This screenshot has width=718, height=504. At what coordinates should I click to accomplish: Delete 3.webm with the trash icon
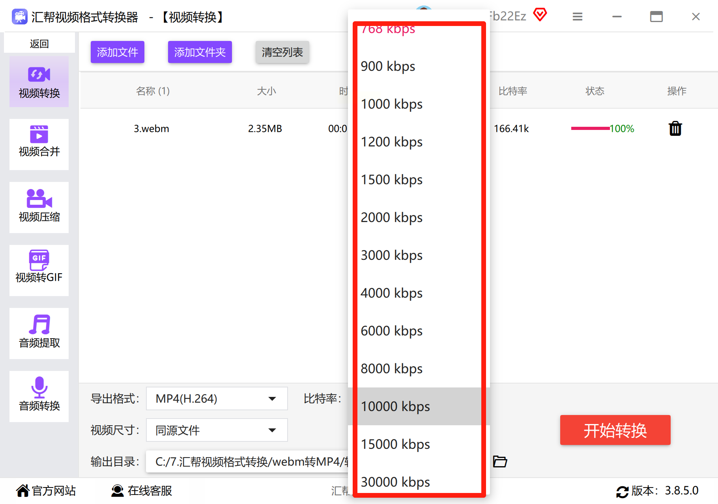[675, 128]
